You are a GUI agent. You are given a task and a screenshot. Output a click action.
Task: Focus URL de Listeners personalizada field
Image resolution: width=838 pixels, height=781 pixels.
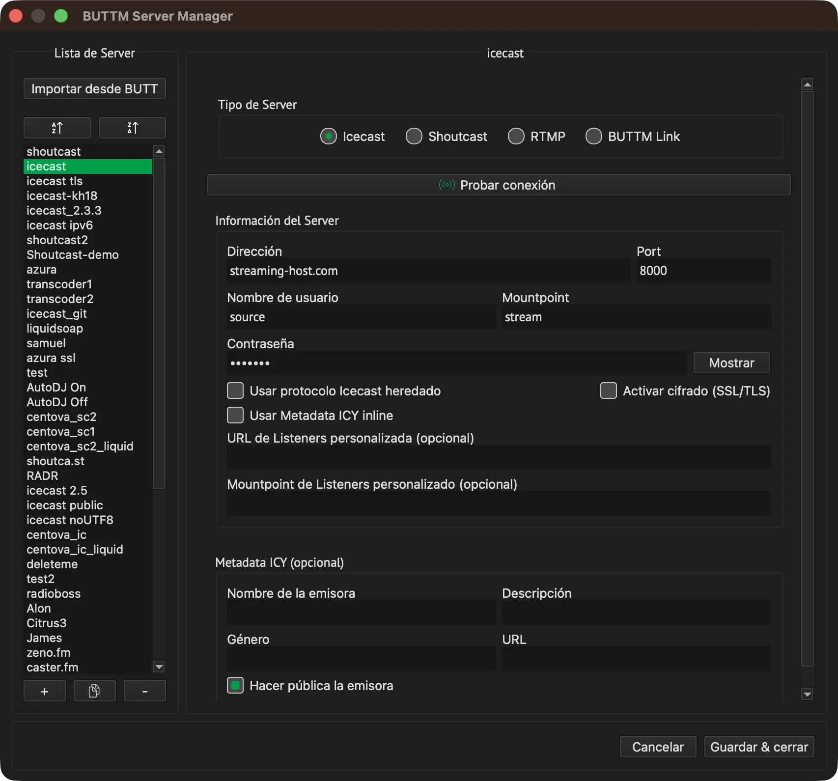pos(499,457)
